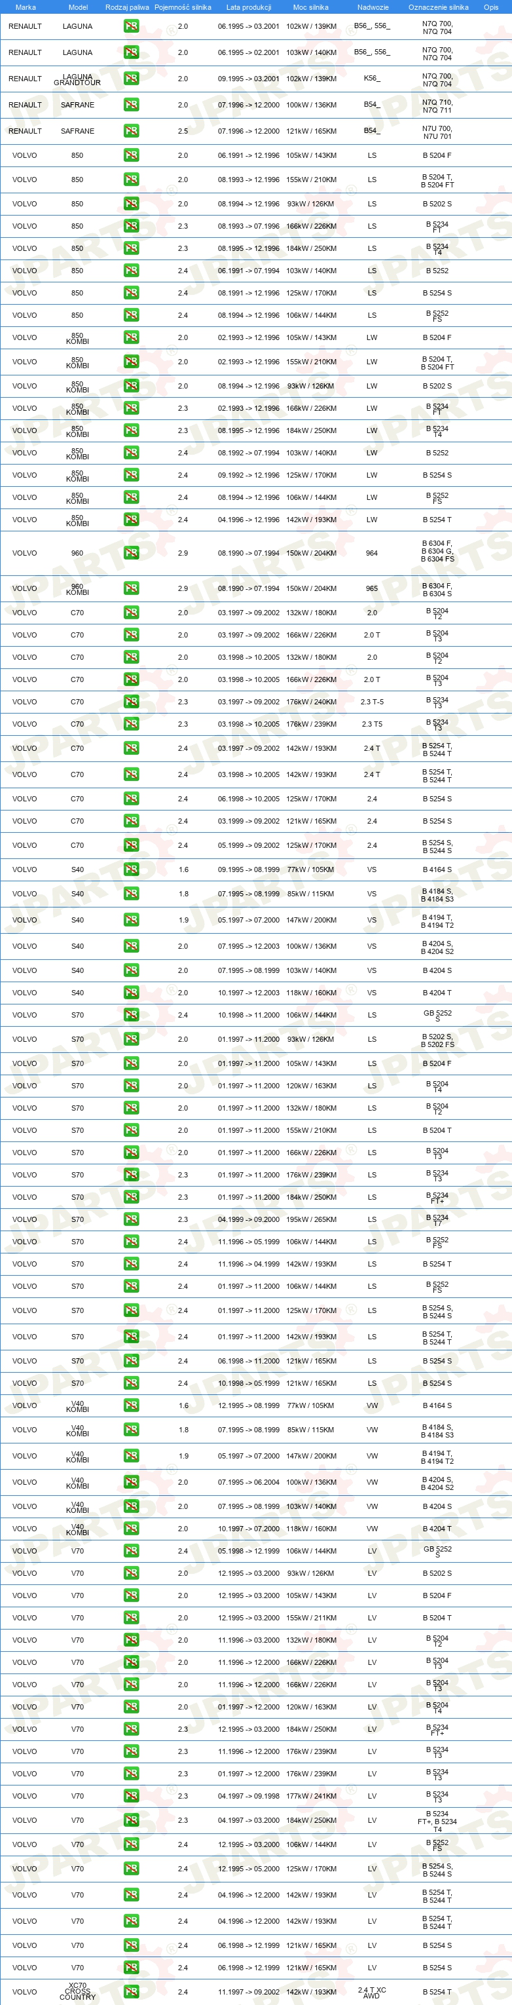Click the Pojemność silnika column header

coord(183,7)
